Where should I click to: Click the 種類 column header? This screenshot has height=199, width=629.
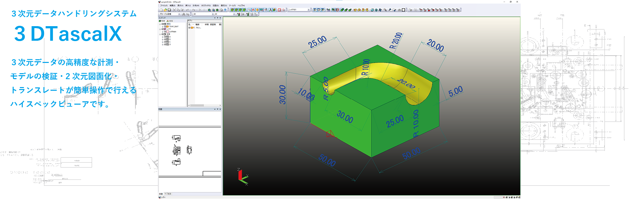pos(197,25)
